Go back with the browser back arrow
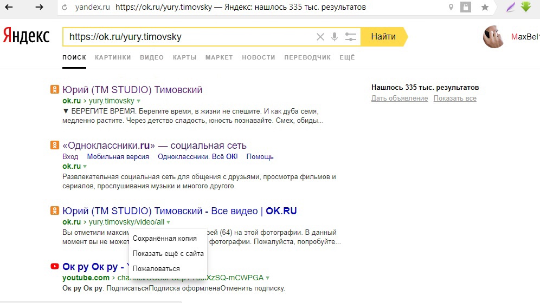This screenshot has height=303, width=540. tap(9, 7)
